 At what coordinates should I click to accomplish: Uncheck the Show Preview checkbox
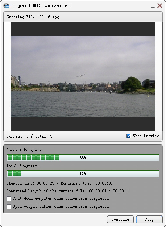pyautogui.click(x=129, y=136)
